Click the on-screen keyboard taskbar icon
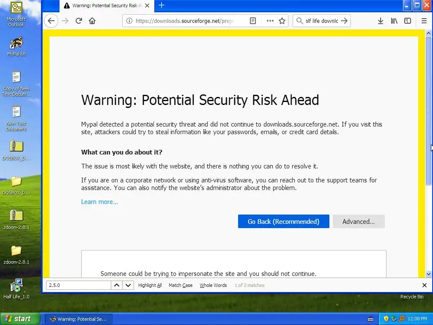The image size is (433, 325). [370, 319]
